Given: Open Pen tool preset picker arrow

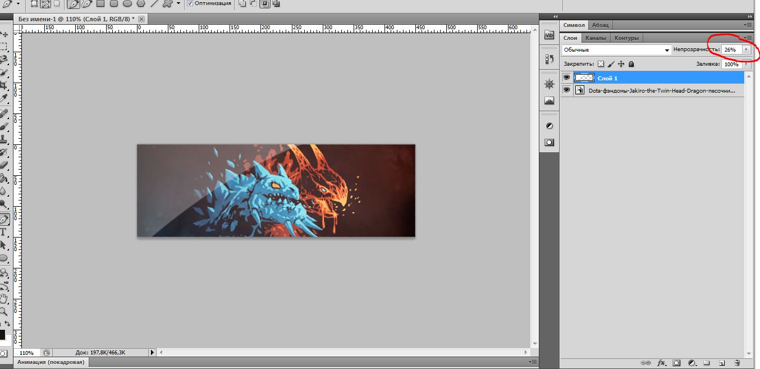Looking at the screenshot, I should pyautogui.click(x=18, y=3).
